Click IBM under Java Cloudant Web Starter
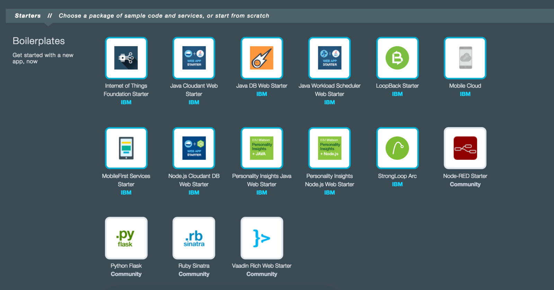This screenshot has width=554, height=290. (x=194, y=102)
